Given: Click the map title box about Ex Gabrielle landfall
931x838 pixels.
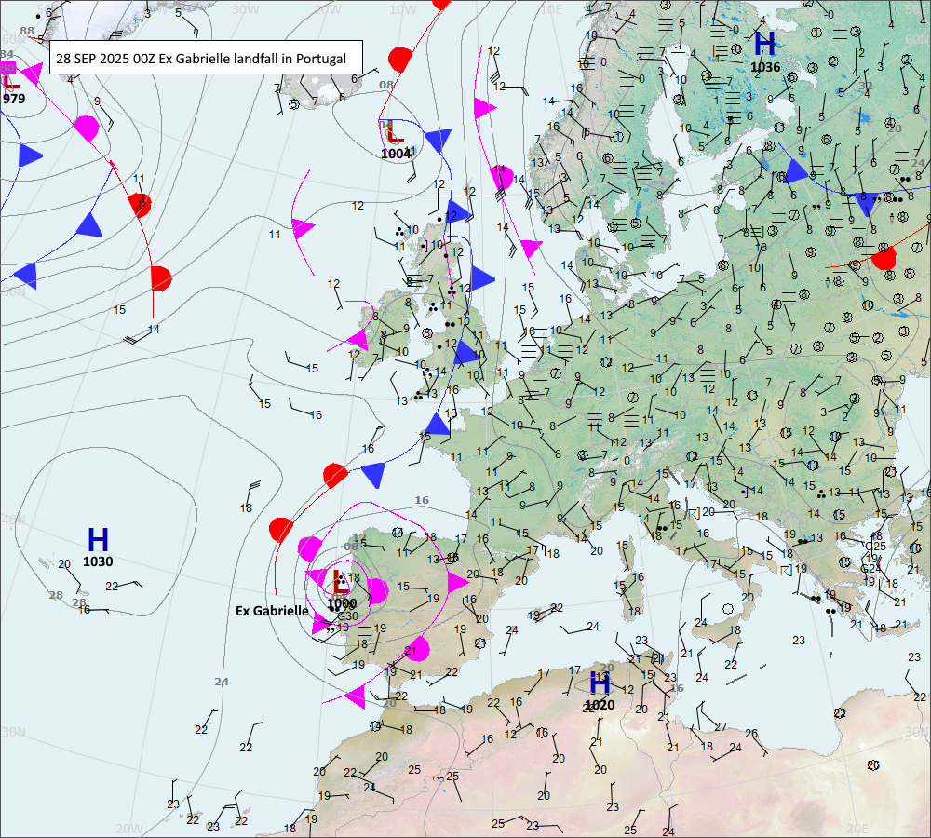Looking at the screenshot, I should coord(202,58).
